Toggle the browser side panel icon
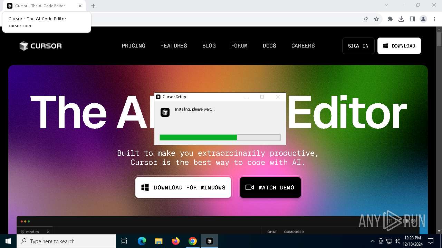This screenshot has width=442, height=248. point(412,19)
